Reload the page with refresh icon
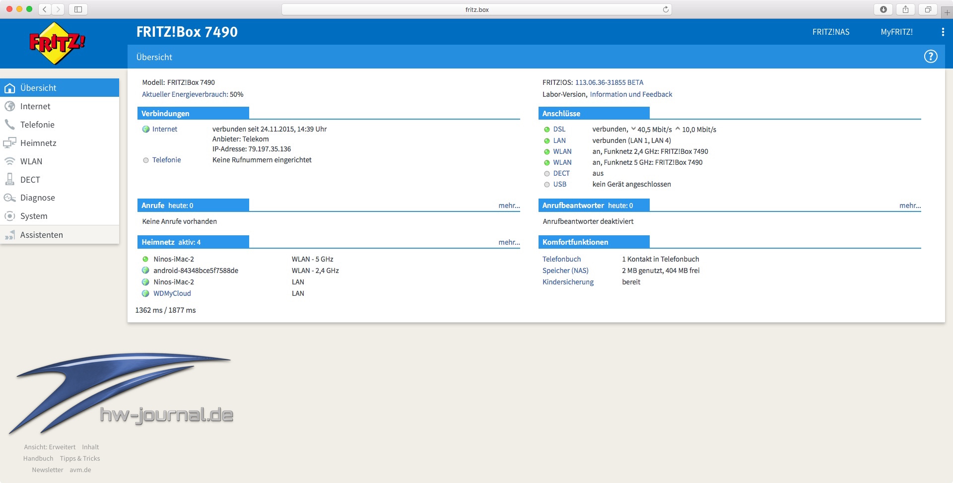The width and height of the screenshot is (953, 483). pos(666,9)
